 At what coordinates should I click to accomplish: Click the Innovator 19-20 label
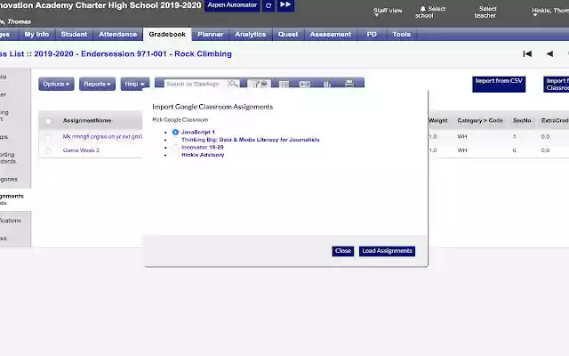[203, 147]
